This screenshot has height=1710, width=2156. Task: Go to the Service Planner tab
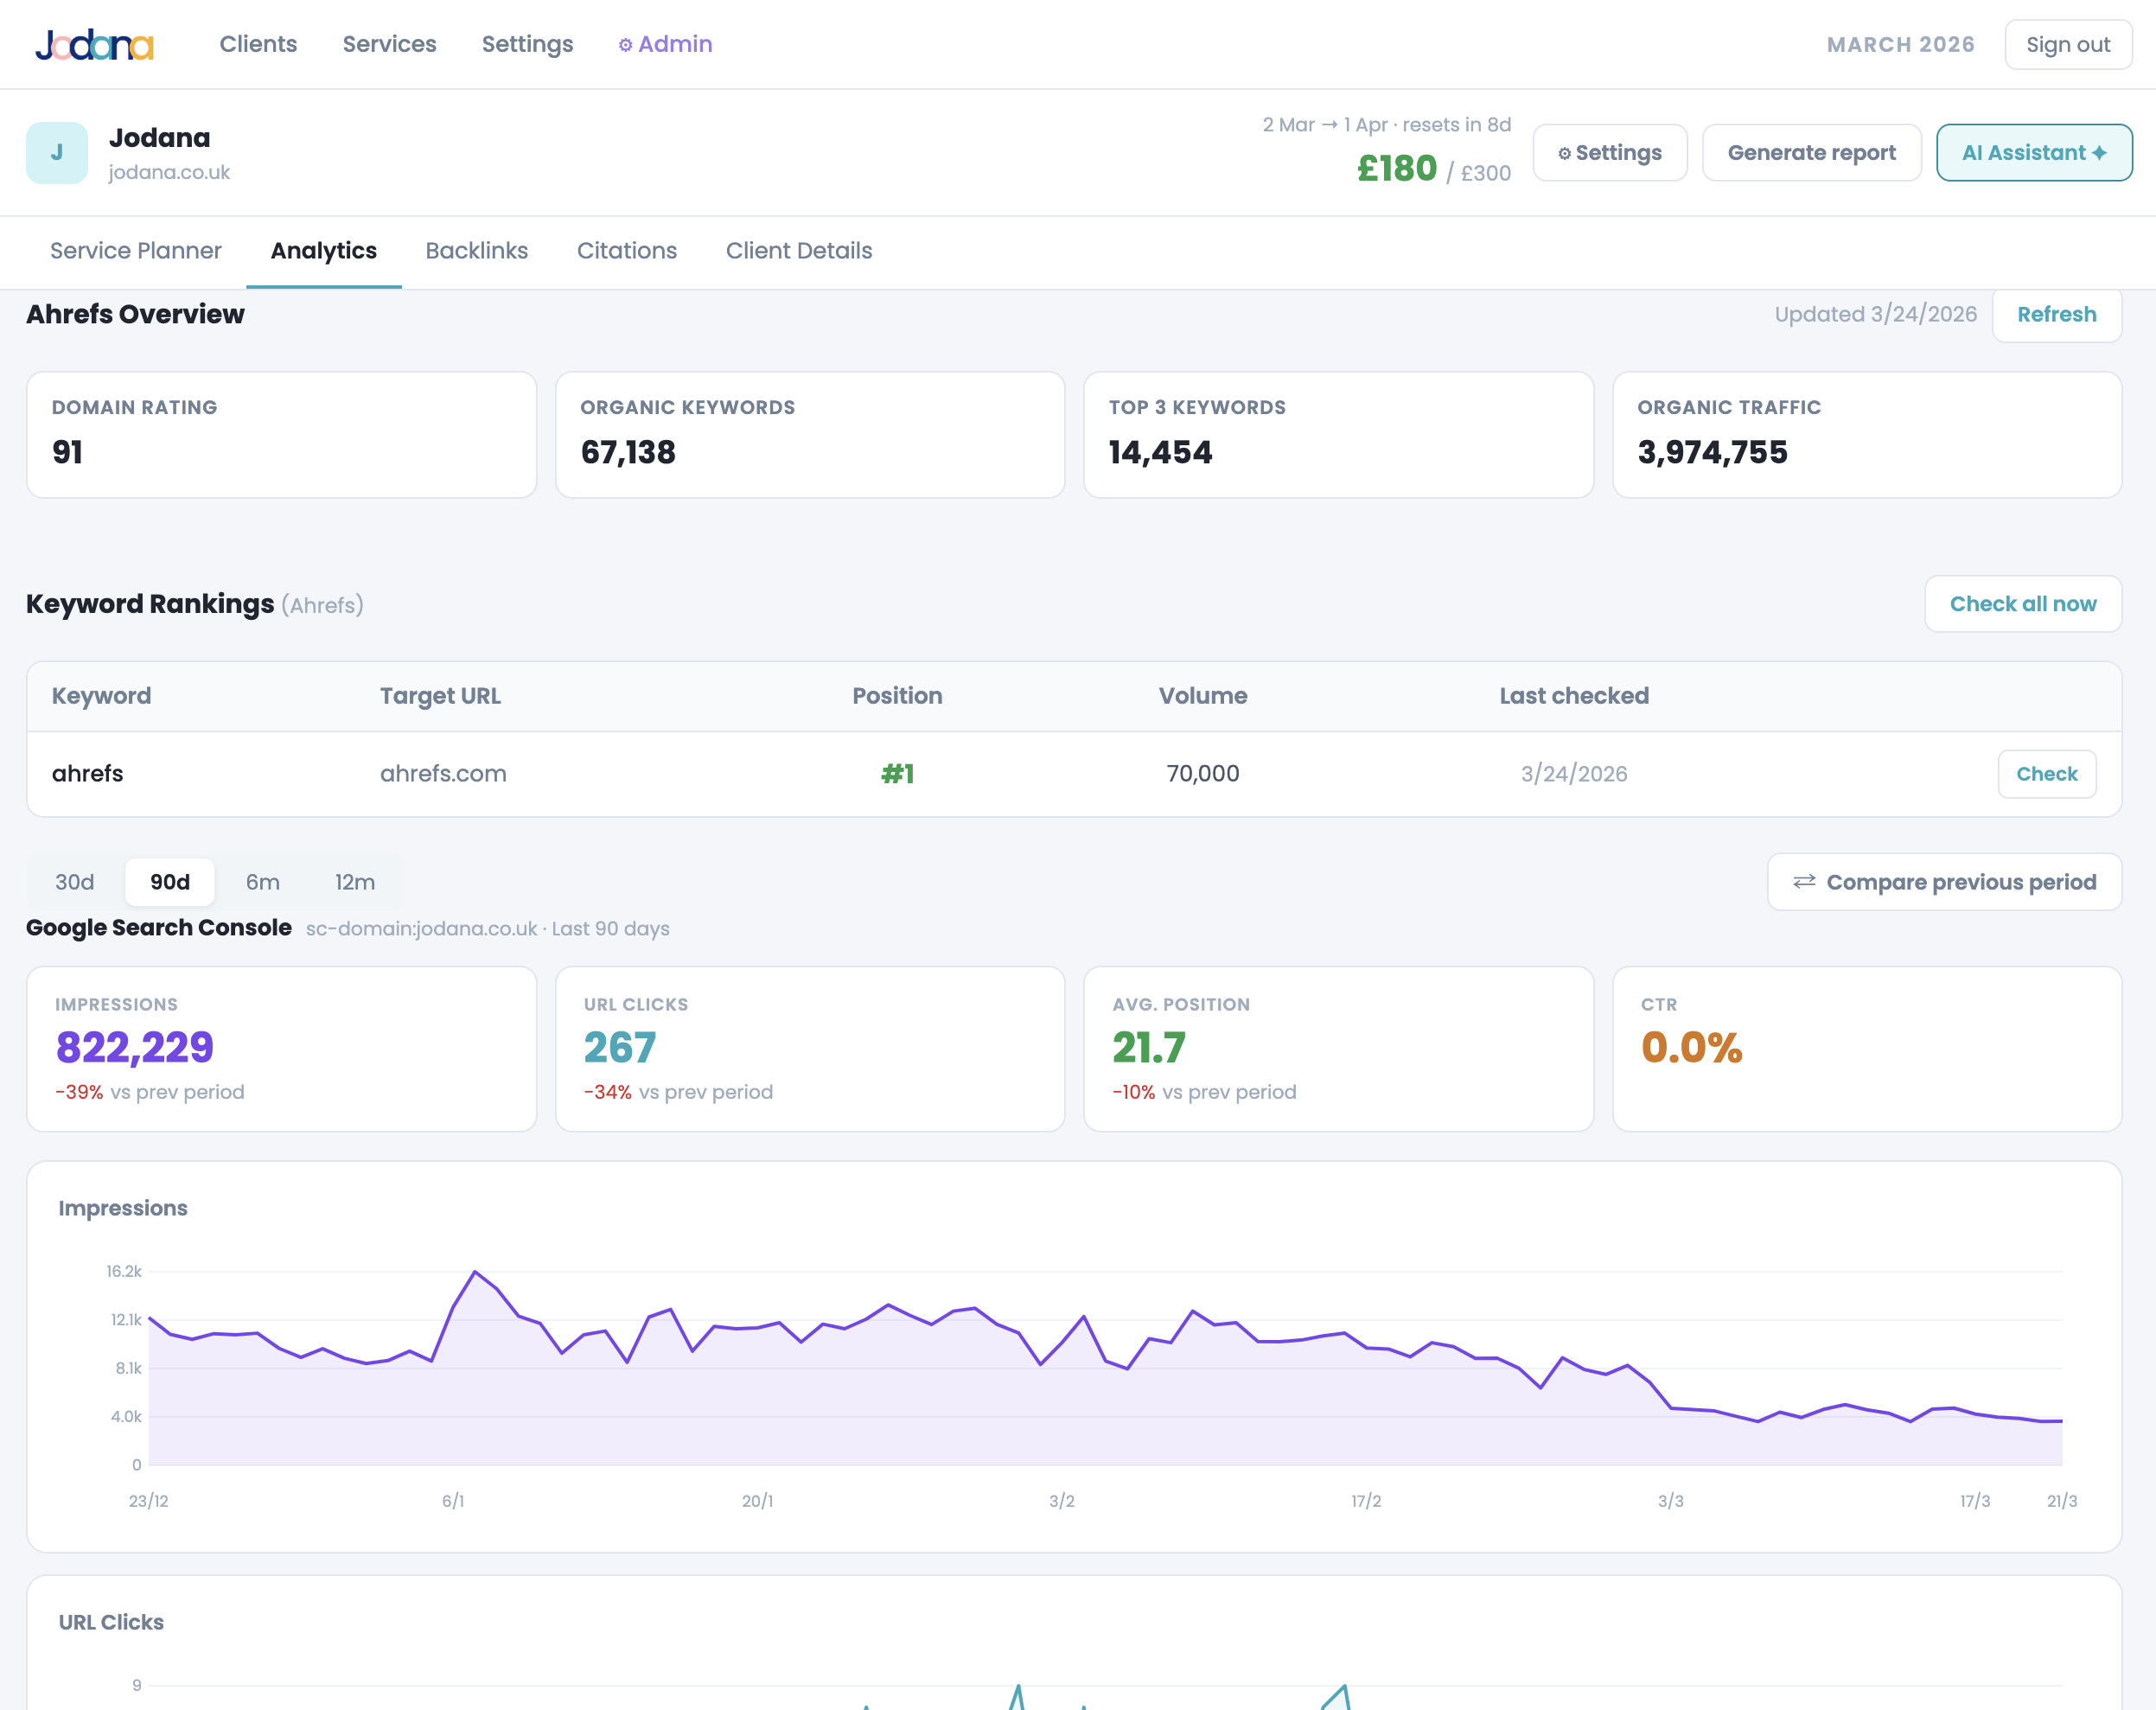coord(136,251)
